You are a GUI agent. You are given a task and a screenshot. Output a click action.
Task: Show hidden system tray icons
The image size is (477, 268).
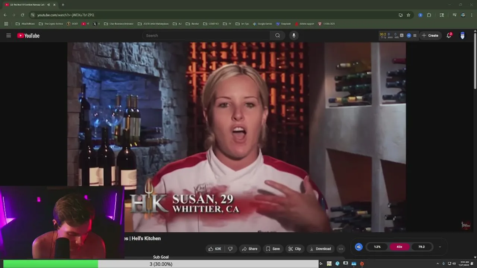coord(437,264)
